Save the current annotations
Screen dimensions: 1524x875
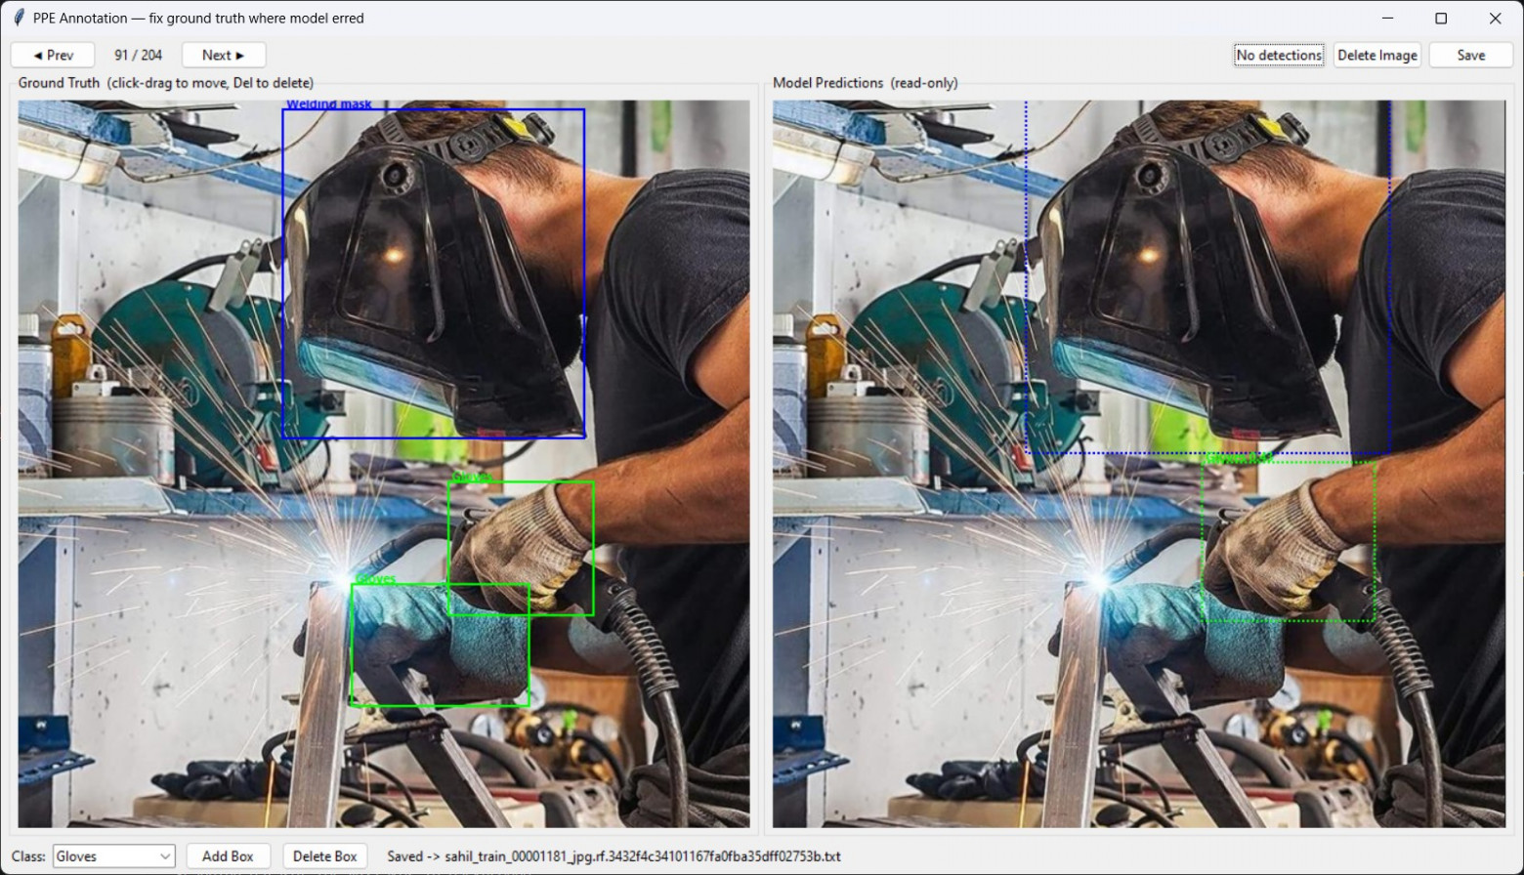tap(1470, 56)
